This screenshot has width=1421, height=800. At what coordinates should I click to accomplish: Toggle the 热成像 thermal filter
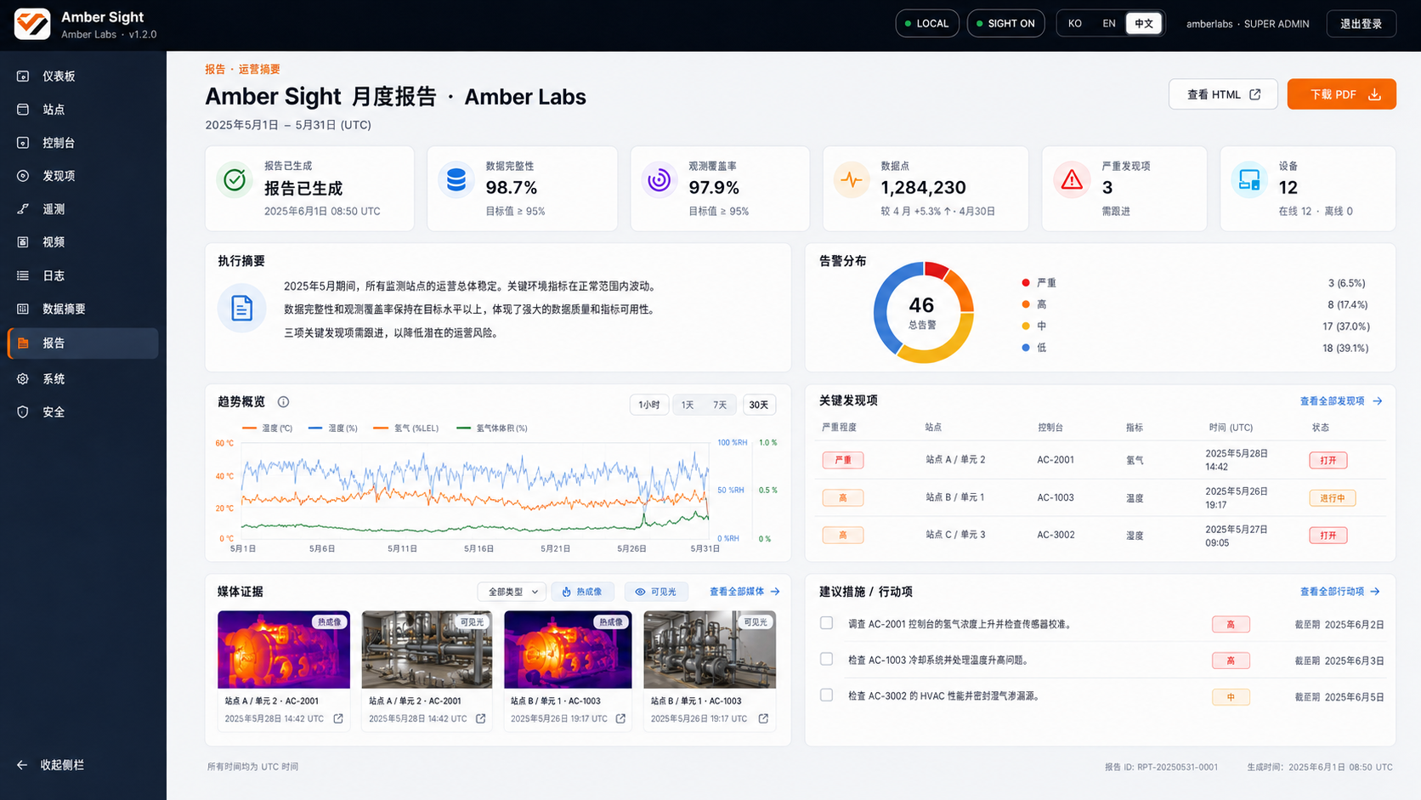pos(583,592)
